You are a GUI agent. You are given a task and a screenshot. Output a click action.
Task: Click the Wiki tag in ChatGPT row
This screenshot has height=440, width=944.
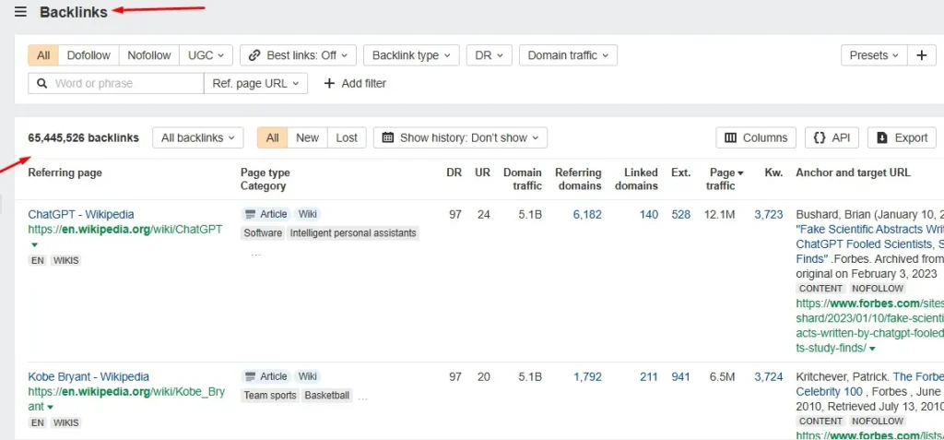tap(307, 214)
